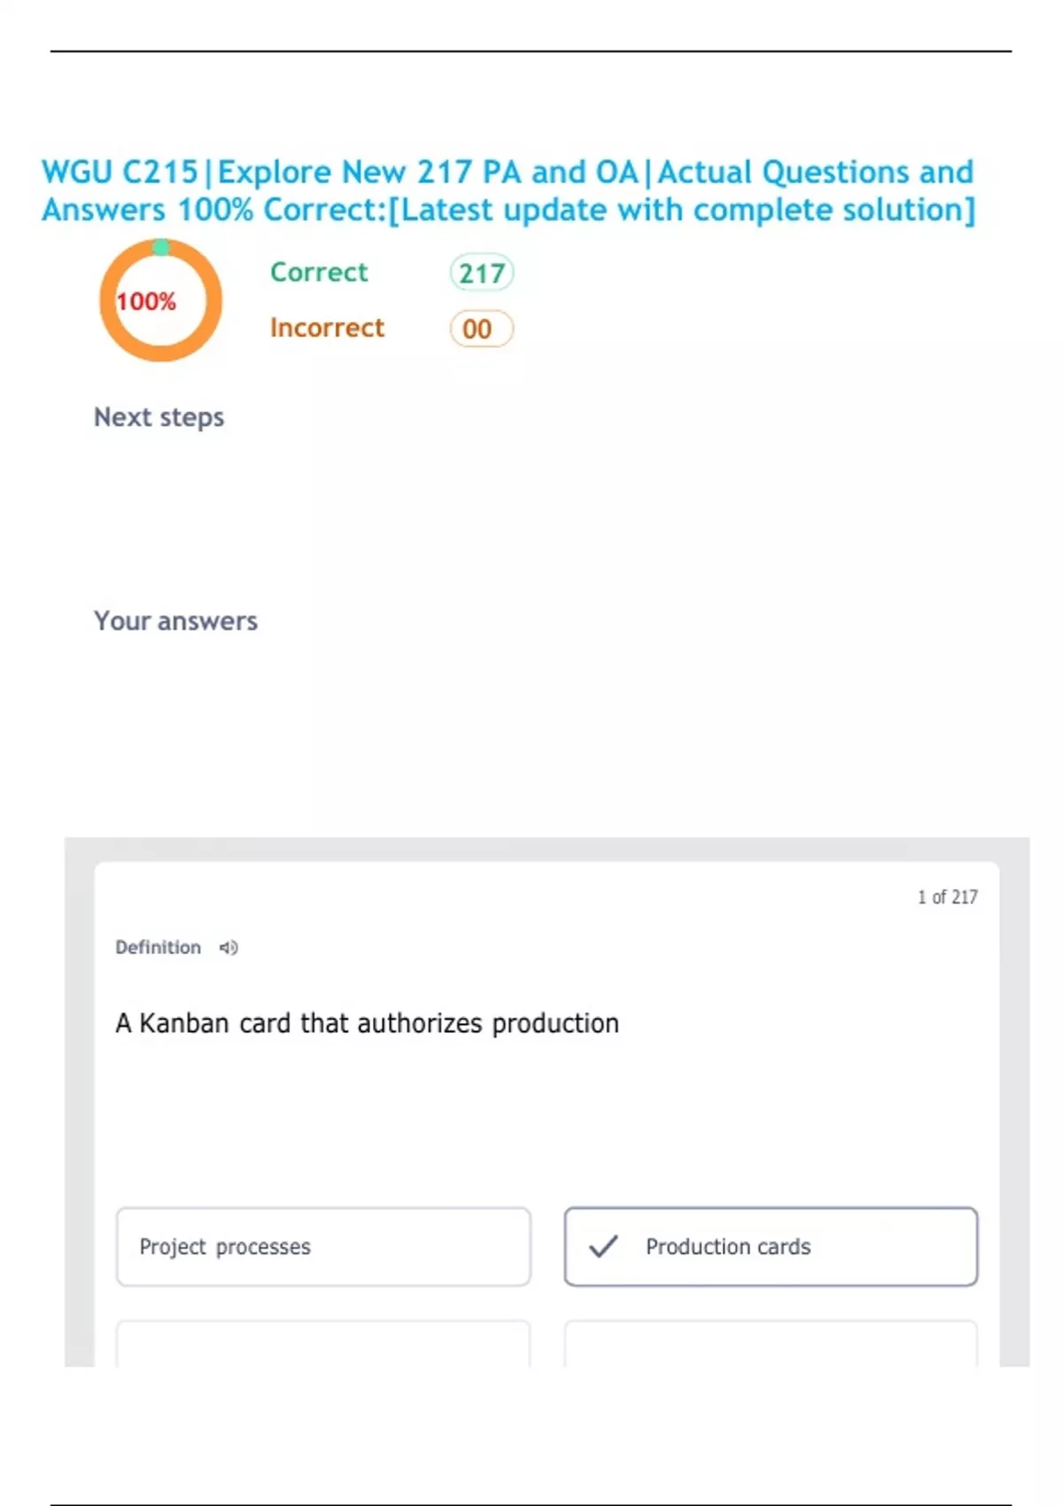Viewport: 1063px width, 1506px height.
Task: Click the Definition label
Action: click(158, 948)
